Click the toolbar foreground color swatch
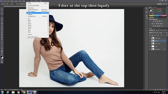This screenshot has height=94, width=168. [x=1, y=57]
